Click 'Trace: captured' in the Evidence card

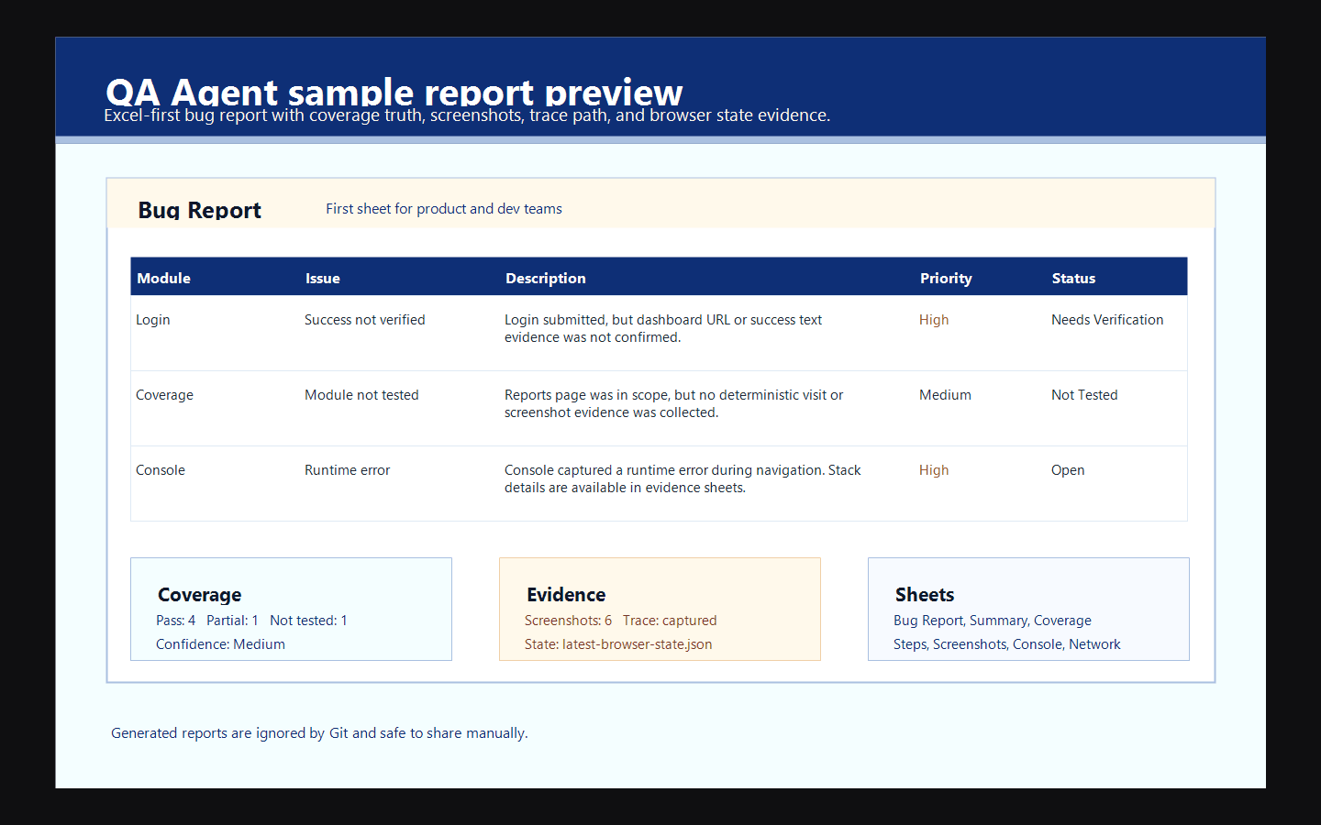click(670, 621)
